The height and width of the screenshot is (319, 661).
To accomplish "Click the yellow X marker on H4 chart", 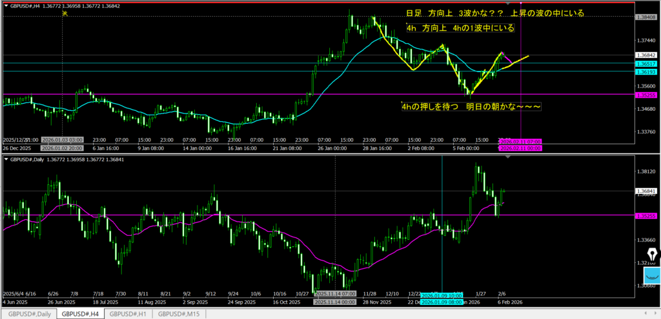I will coord(63,14).
